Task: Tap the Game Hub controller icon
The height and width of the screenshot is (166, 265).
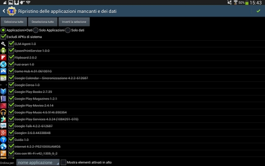Action: click(x=3, y=71)
